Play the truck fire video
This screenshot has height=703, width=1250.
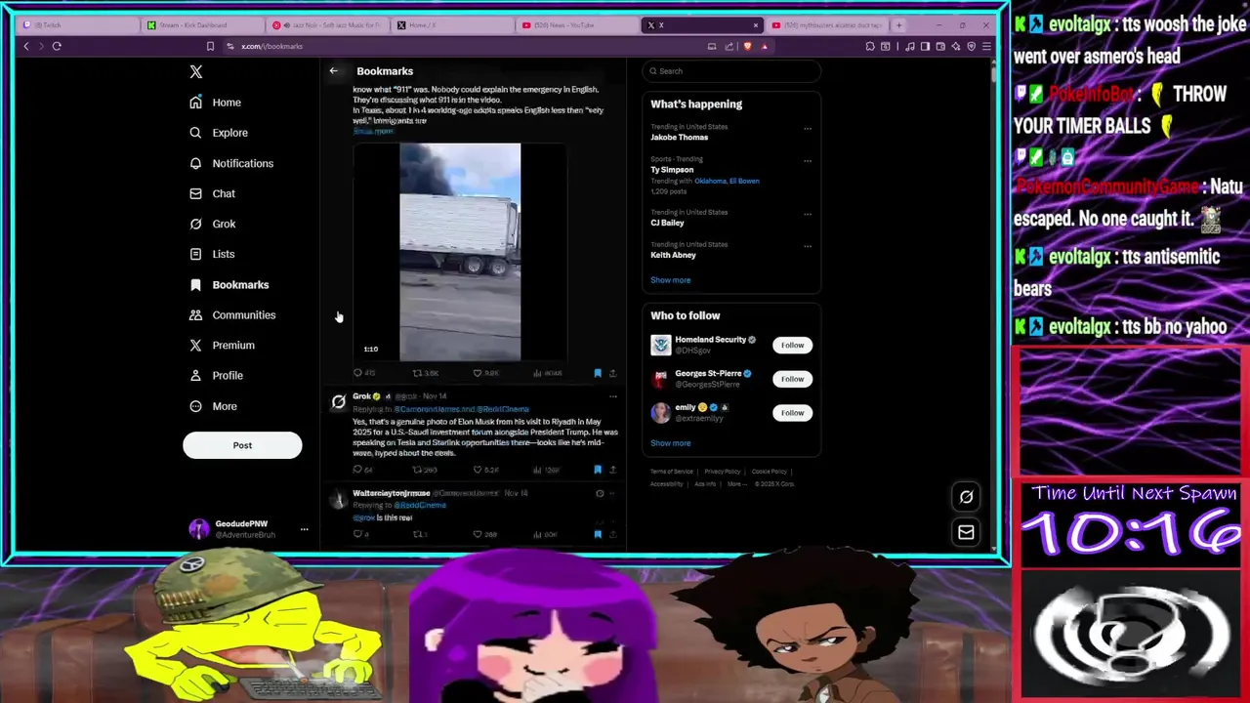[460, 252]
